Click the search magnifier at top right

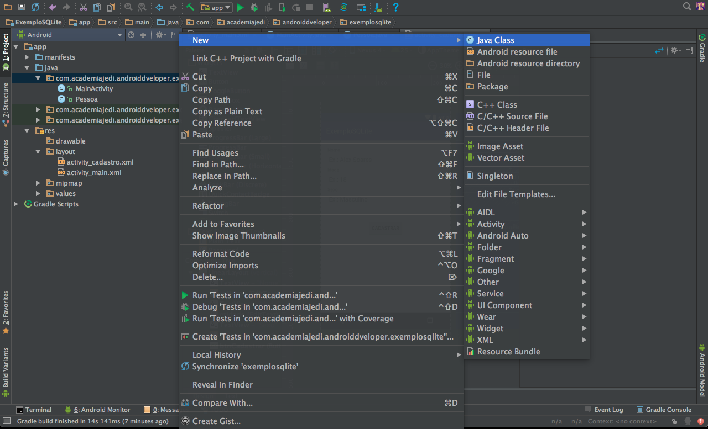click(x=687, y=7)
